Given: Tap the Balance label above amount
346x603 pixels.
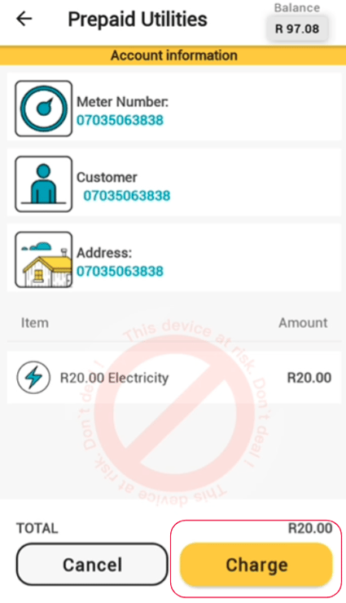Looking at the screenshot, I should pyautogui.click(x=297, y=7).
